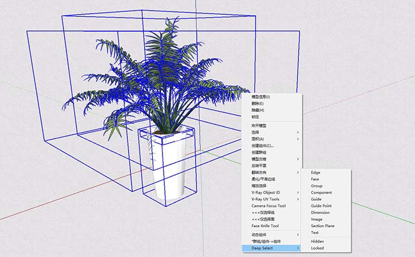
Task: Pick Component in the Deep Select submenu
Action: click(x=321, y=192)
